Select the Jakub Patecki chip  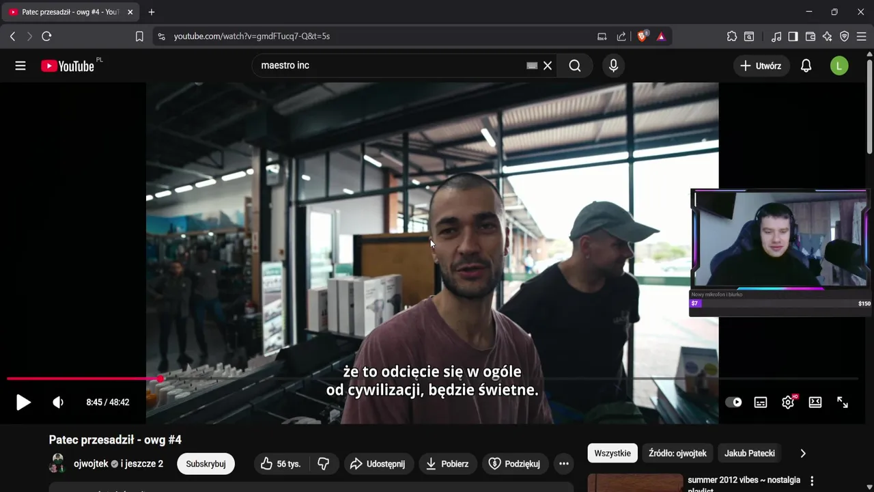[x=750, y=453]
